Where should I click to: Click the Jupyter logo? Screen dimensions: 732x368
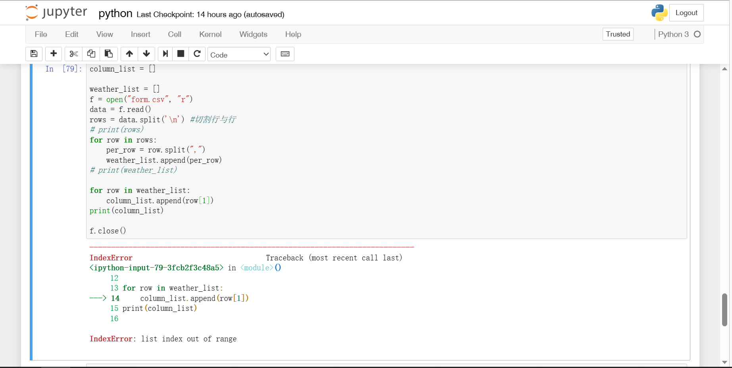(56, 12)
